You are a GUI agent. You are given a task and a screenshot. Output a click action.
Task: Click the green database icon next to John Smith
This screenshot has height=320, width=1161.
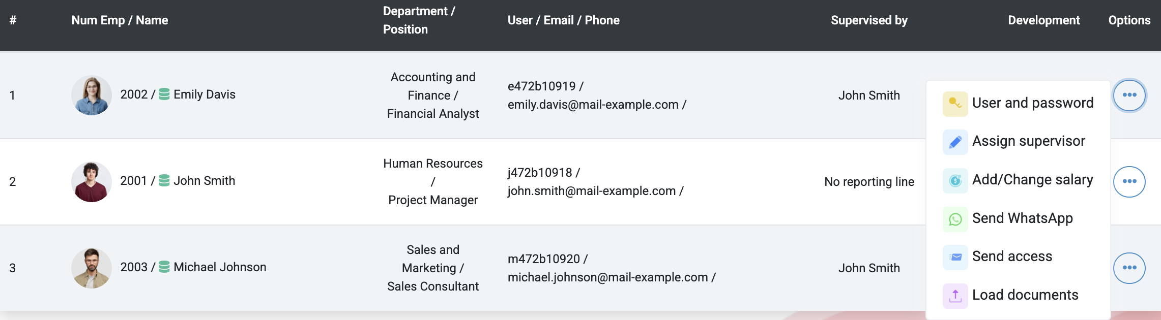[164, 181]
